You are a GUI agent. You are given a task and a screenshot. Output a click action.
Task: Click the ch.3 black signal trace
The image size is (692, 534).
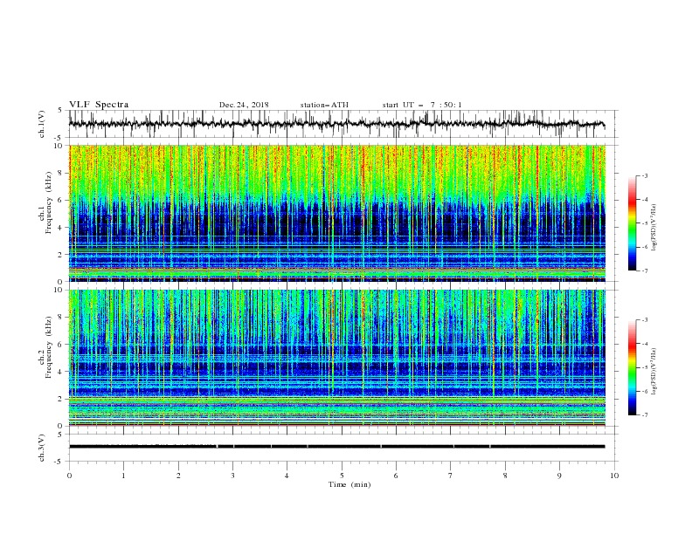click(336, 447)
